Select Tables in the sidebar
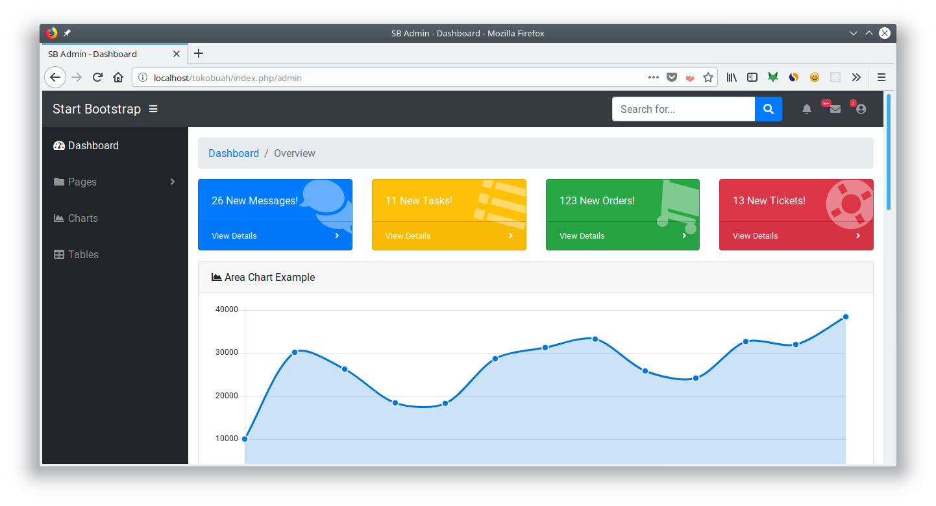 point(83,254)
